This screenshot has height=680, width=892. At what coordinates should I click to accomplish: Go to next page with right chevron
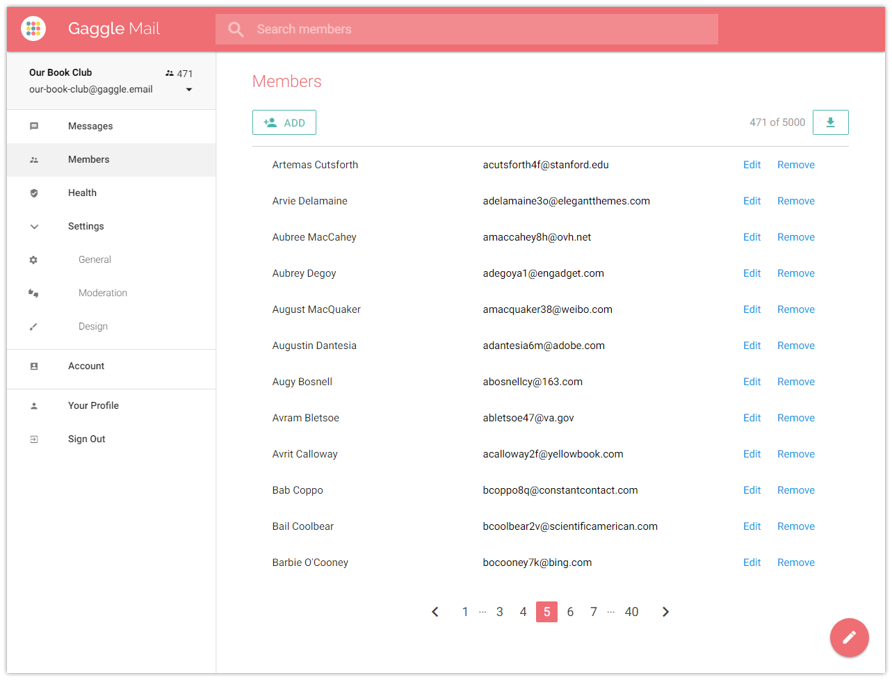tap(665, 612)
